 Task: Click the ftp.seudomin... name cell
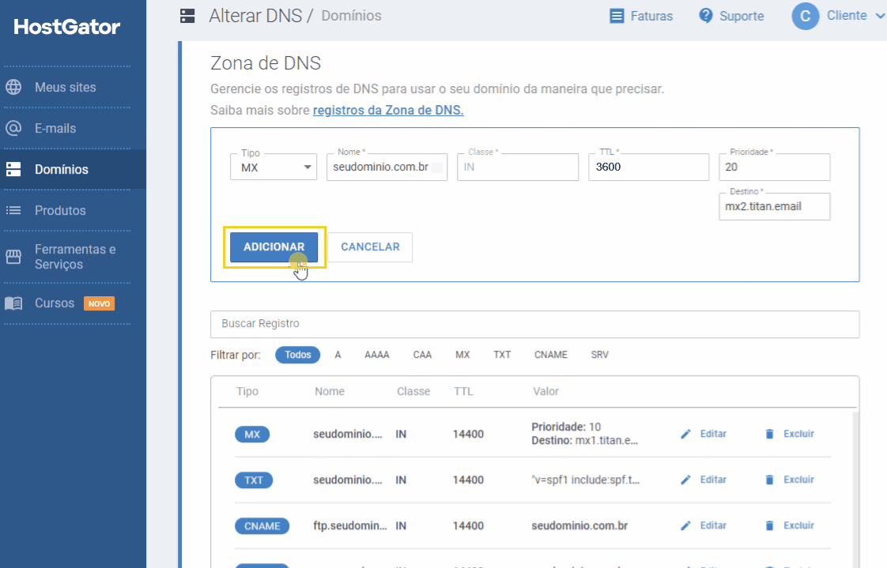click(x=349, y=525)
